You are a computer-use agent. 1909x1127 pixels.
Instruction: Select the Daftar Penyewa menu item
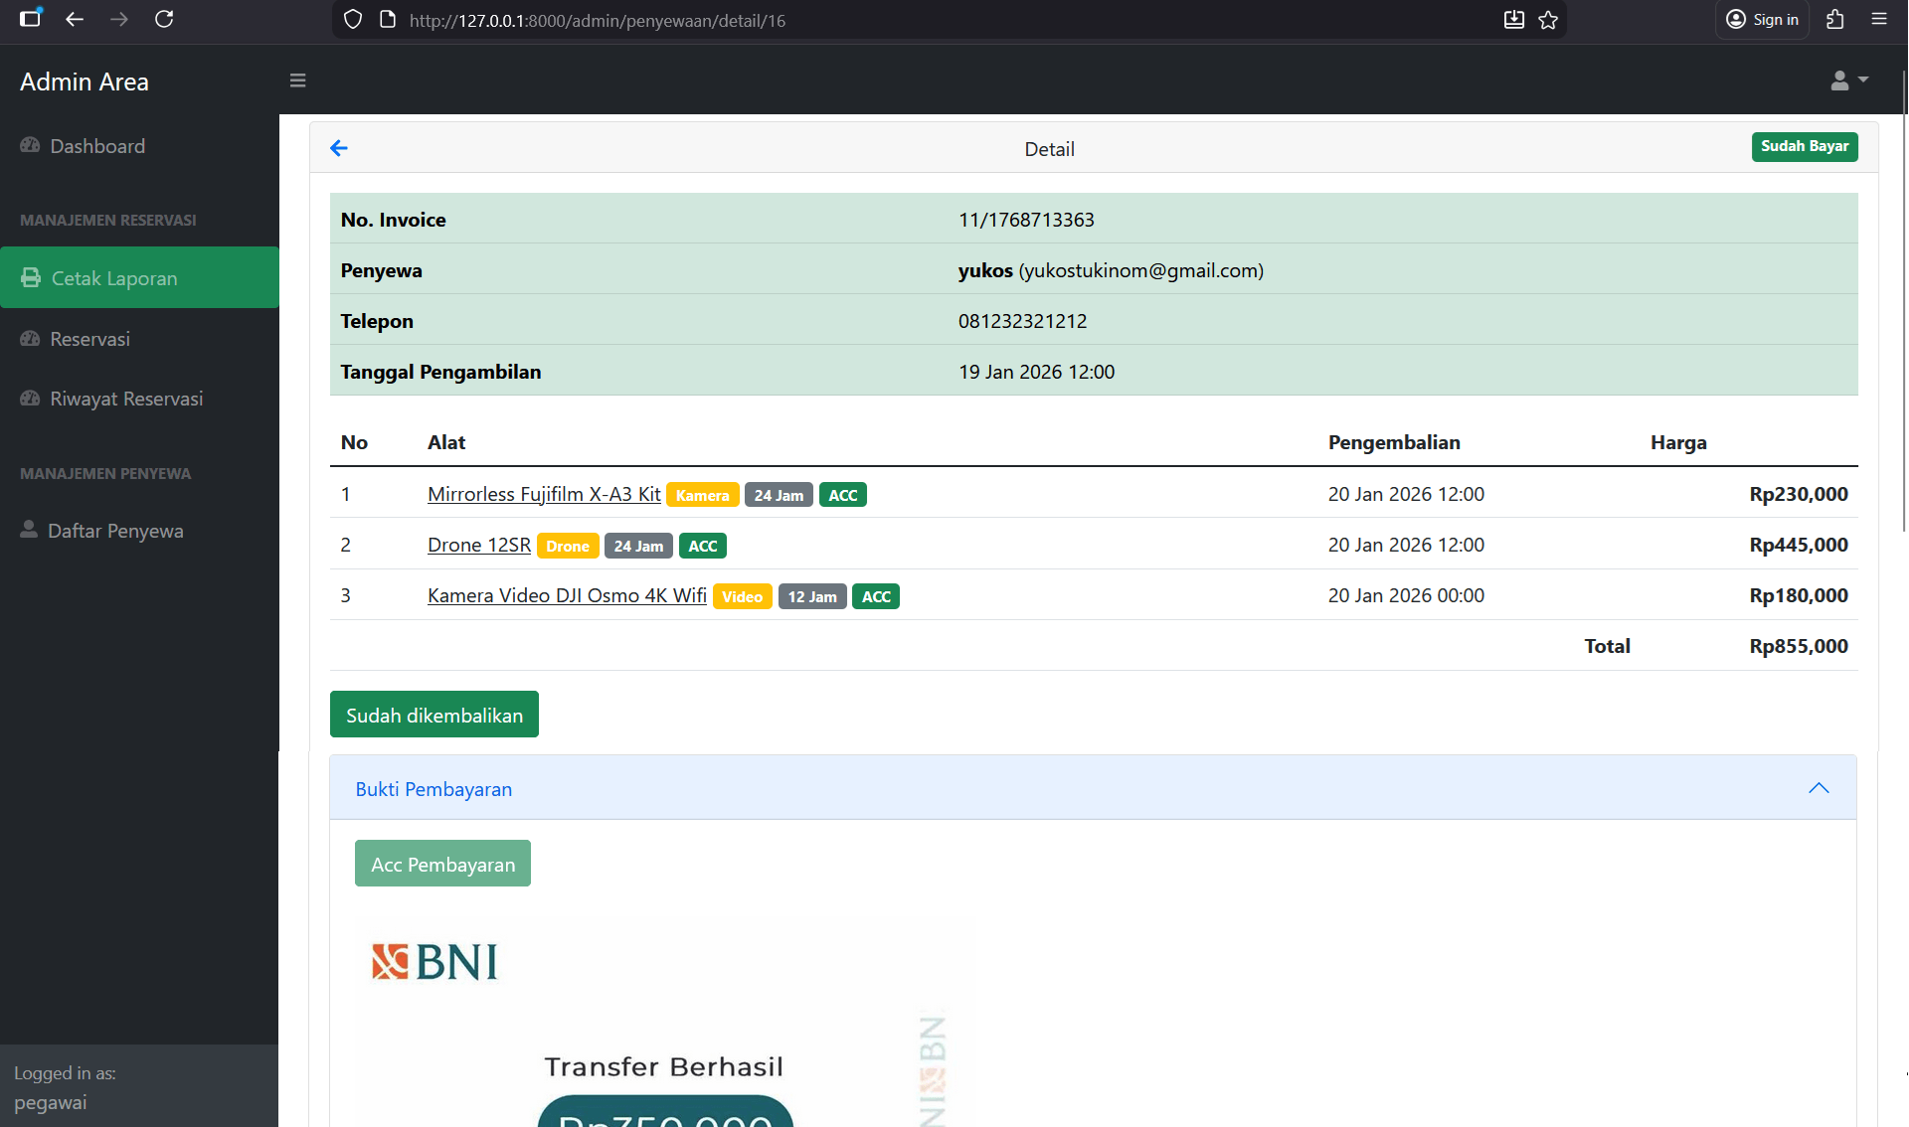coord(139,531)
